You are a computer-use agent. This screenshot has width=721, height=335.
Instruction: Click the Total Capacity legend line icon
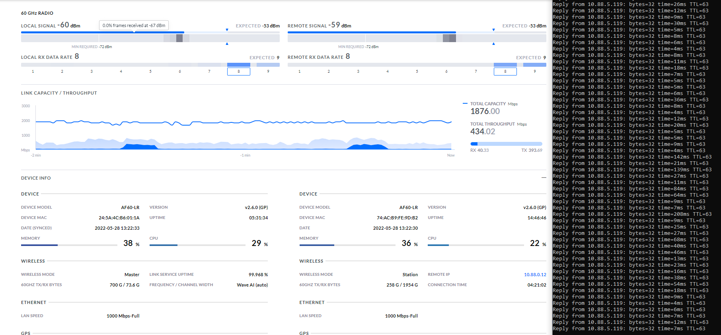coord(465,103)
